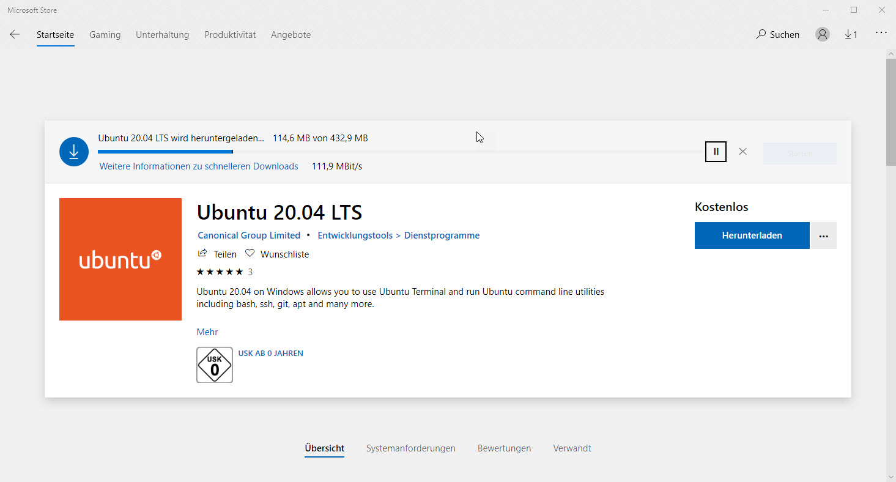896x482 pixels.
Task: Click the blue Herunterladen button
Action: (x=752, y=235)
